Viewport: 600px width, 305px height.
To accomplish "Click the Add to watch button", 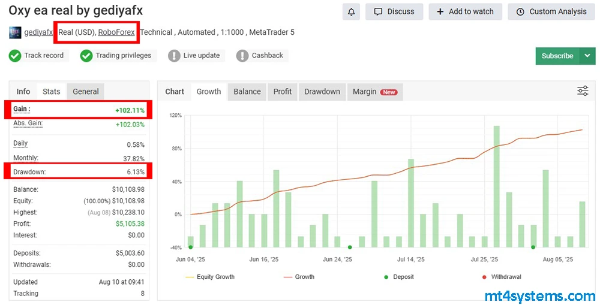I will 465,11.
